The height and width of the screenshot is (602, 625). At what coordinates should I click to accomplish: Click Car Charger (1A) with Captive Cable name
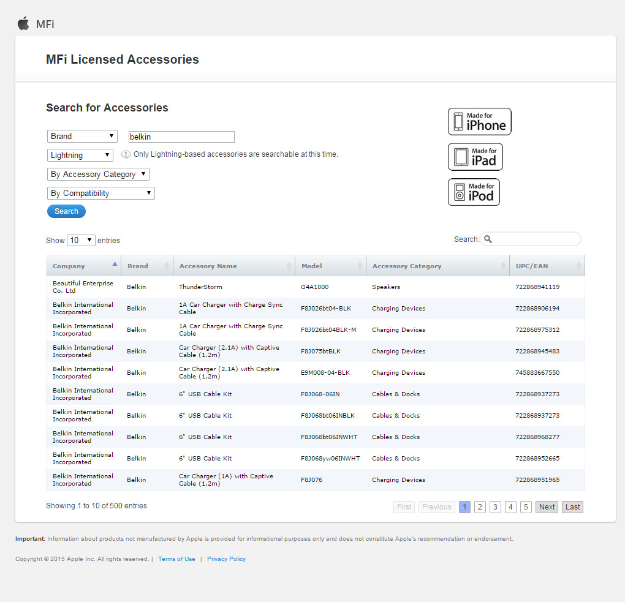pos(226,480)
